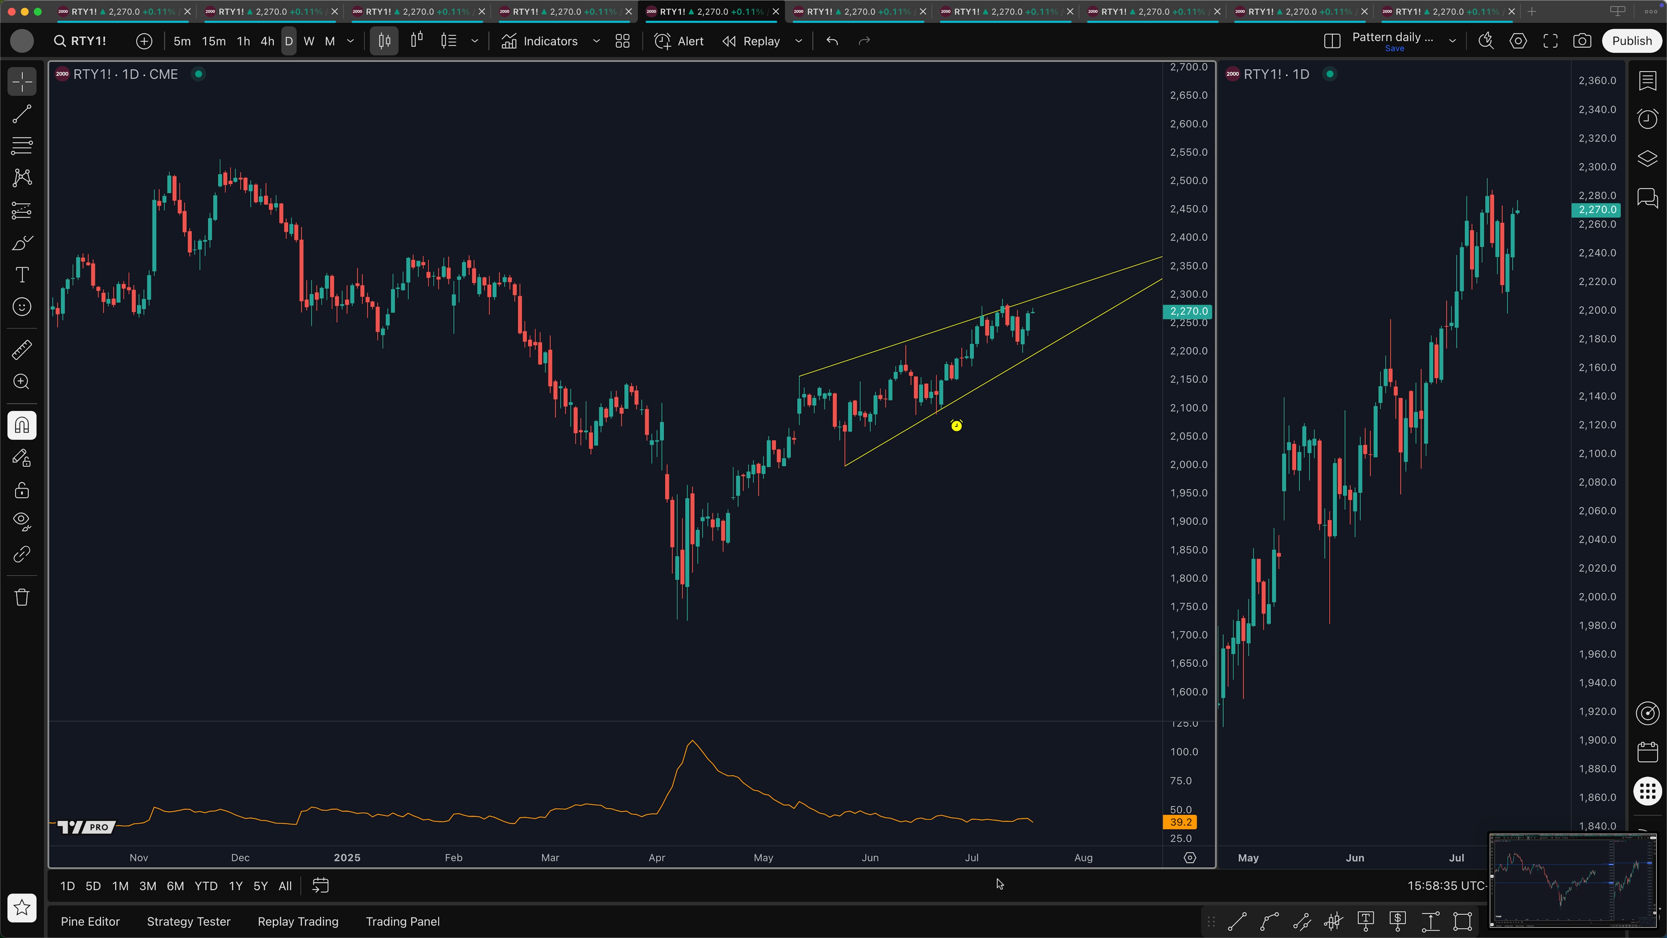Expand the favorite indicators dropdown
The height and width of the screenshot is (938, 1667).
(x=596, y=41)
